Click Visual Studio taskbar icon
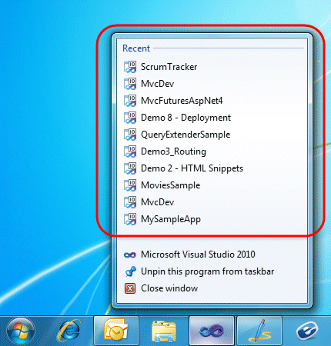The width and height of the screenshot is (331, 346). [x=212, y=331]
